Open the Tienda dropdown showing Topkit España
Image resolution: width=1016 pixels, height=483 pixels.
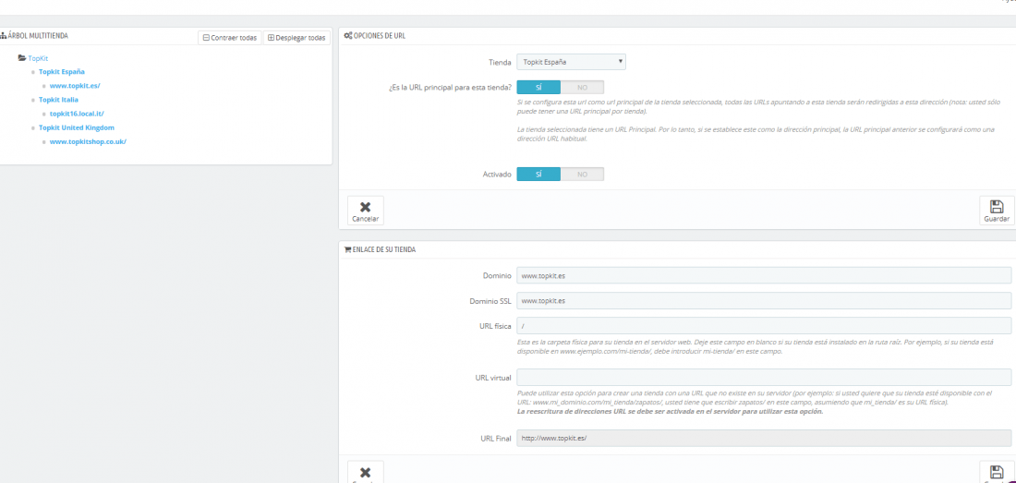[x=571, y=62]
